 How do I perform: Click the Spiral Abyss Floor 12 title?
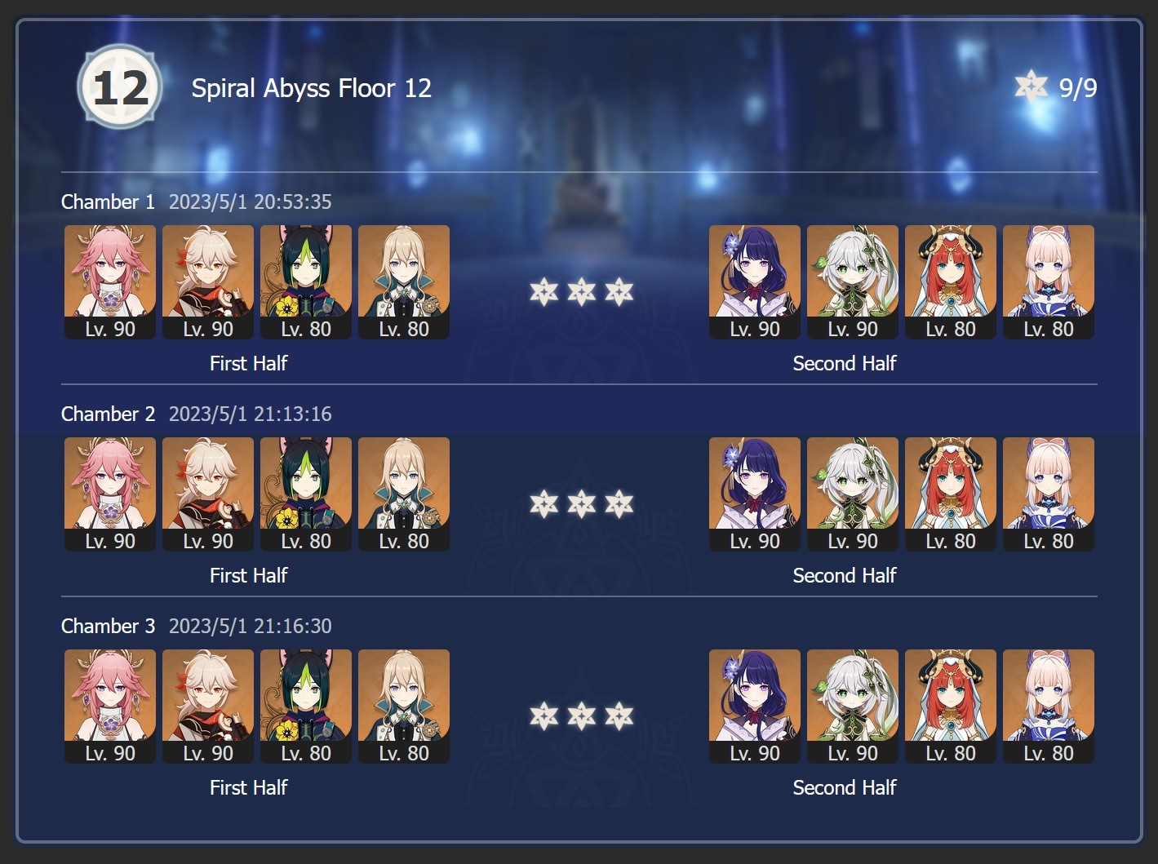coord(312,88)
